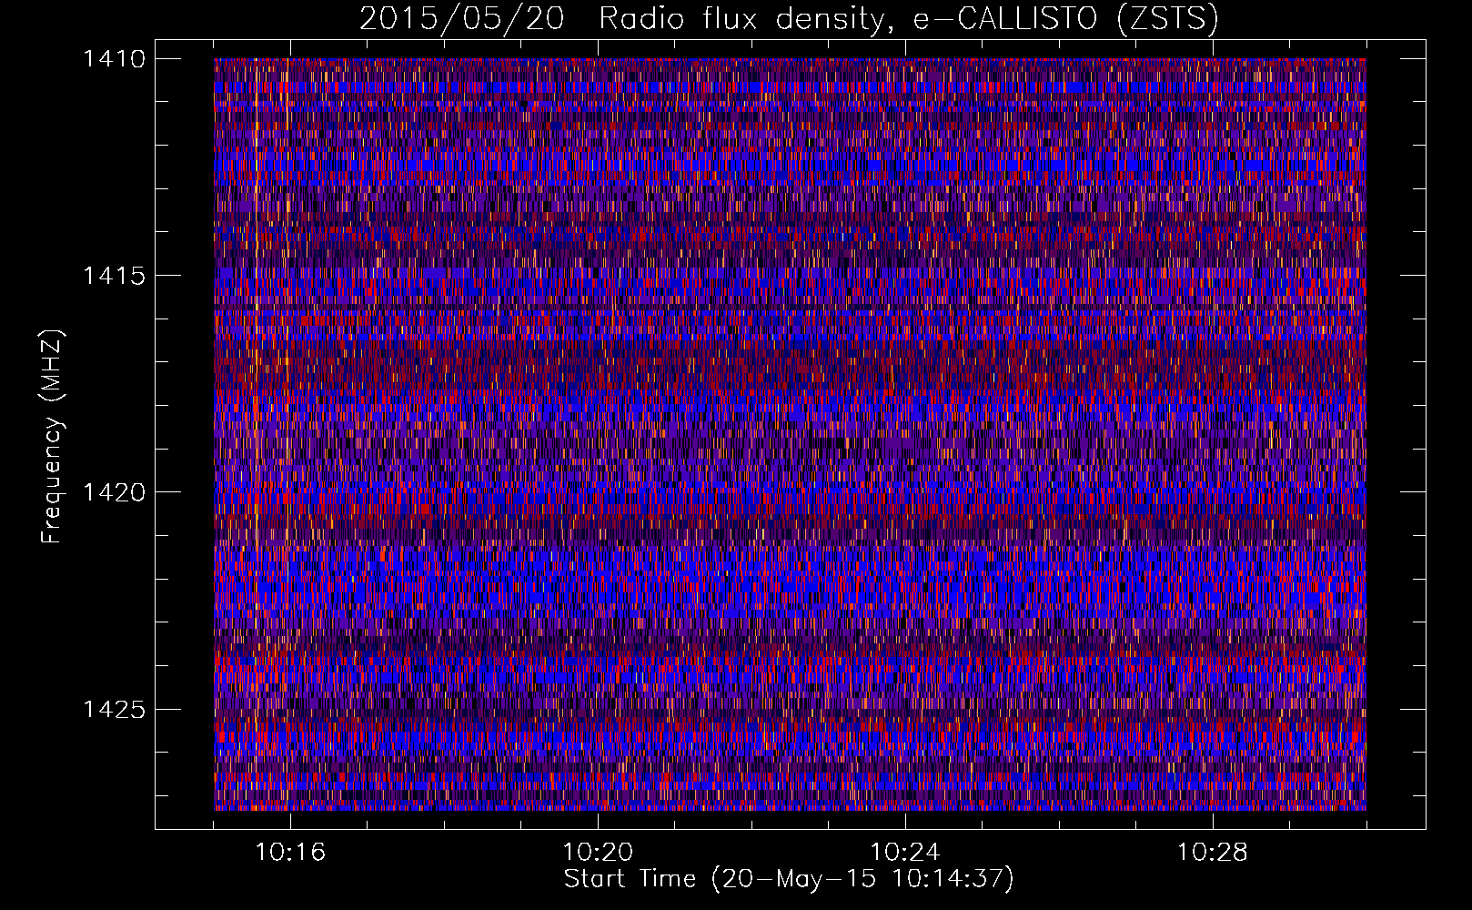Click the '1415' frequency axis label
The width and height of the screenshot is (1472, 910).
114,276
